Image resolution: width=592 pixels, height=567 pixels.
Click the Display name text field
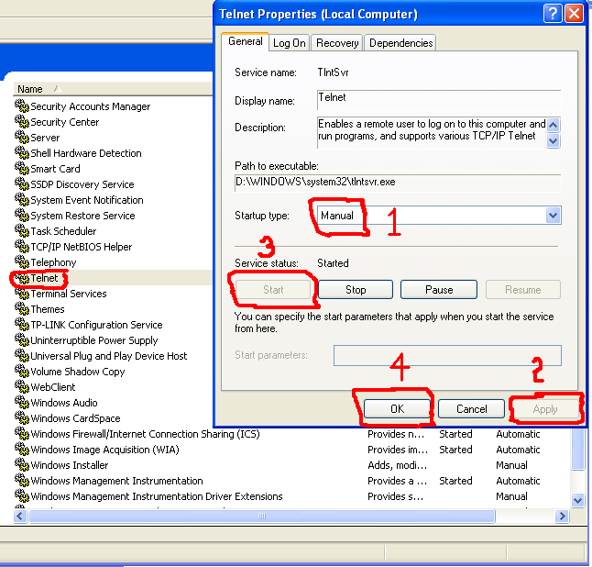(439, 100)
